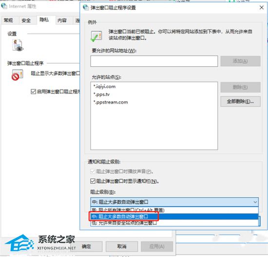This screenshot has height=257, width=268.
Task: Click the red blocked pop-up icon
Action: 17,75
